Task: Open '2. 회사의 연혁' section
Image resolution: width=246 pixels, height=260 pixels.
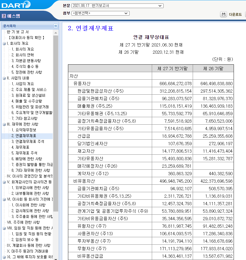Action: click(x=23, y=55)
